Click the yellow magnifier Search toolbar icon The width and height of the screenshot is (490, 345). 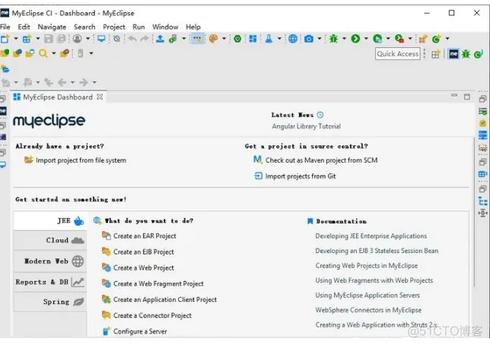click(x=43, y=53)
